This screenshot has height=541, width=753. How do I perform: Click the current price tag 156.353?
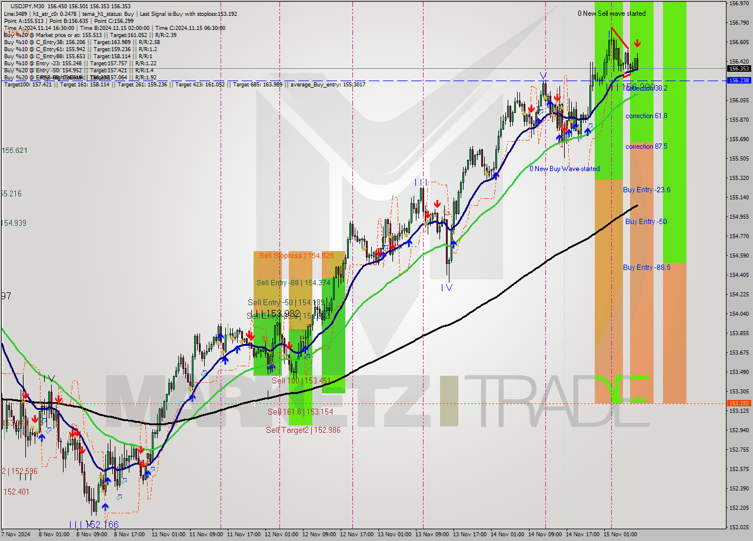pos(739,69)
